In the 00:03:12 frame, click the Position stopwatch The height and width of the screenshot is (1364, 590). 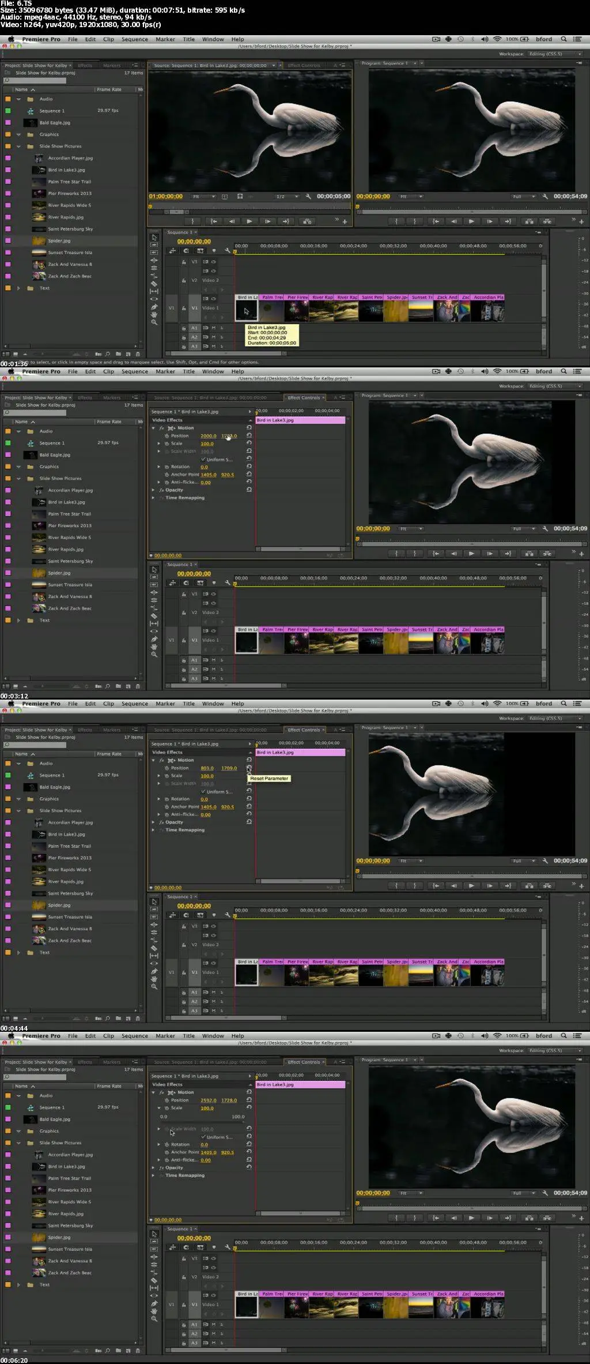pyautogui.click(x=167, y=436)
